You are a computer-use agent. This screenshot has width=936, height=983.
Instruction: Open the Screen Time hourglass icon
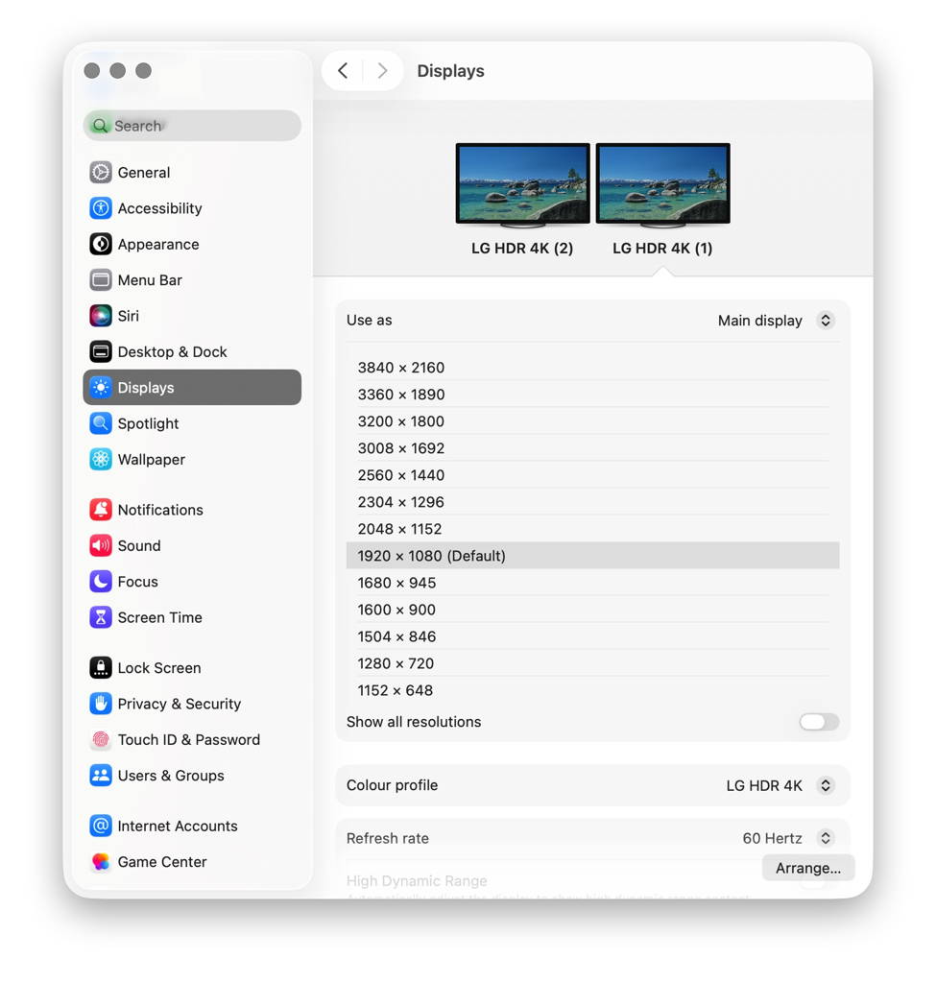(100, 617)
